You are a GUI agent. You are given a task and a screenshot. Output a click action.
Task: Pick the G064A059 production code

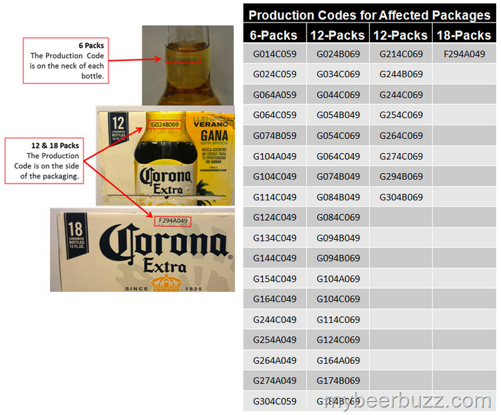pos(274,95)
